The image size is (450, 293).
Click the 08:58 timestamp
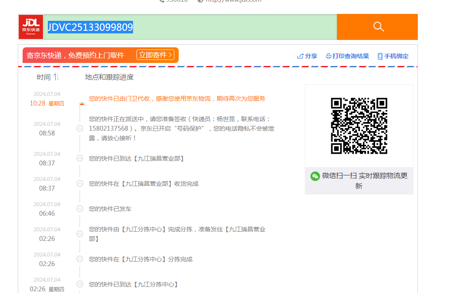[x=47, y=133]
